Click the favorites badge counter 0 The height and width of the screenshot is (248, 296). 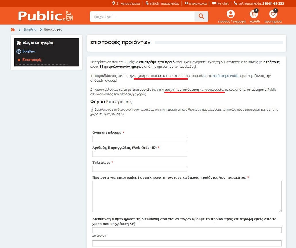(276, 11)
